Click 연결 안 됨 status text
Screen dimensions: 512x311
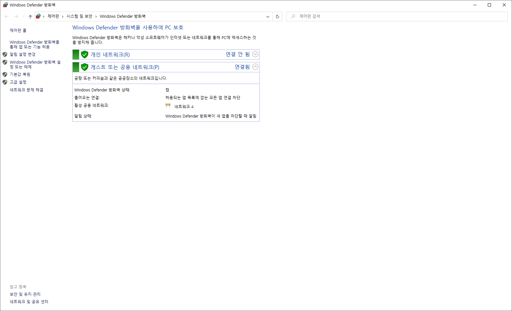click(x=238, y=54)
